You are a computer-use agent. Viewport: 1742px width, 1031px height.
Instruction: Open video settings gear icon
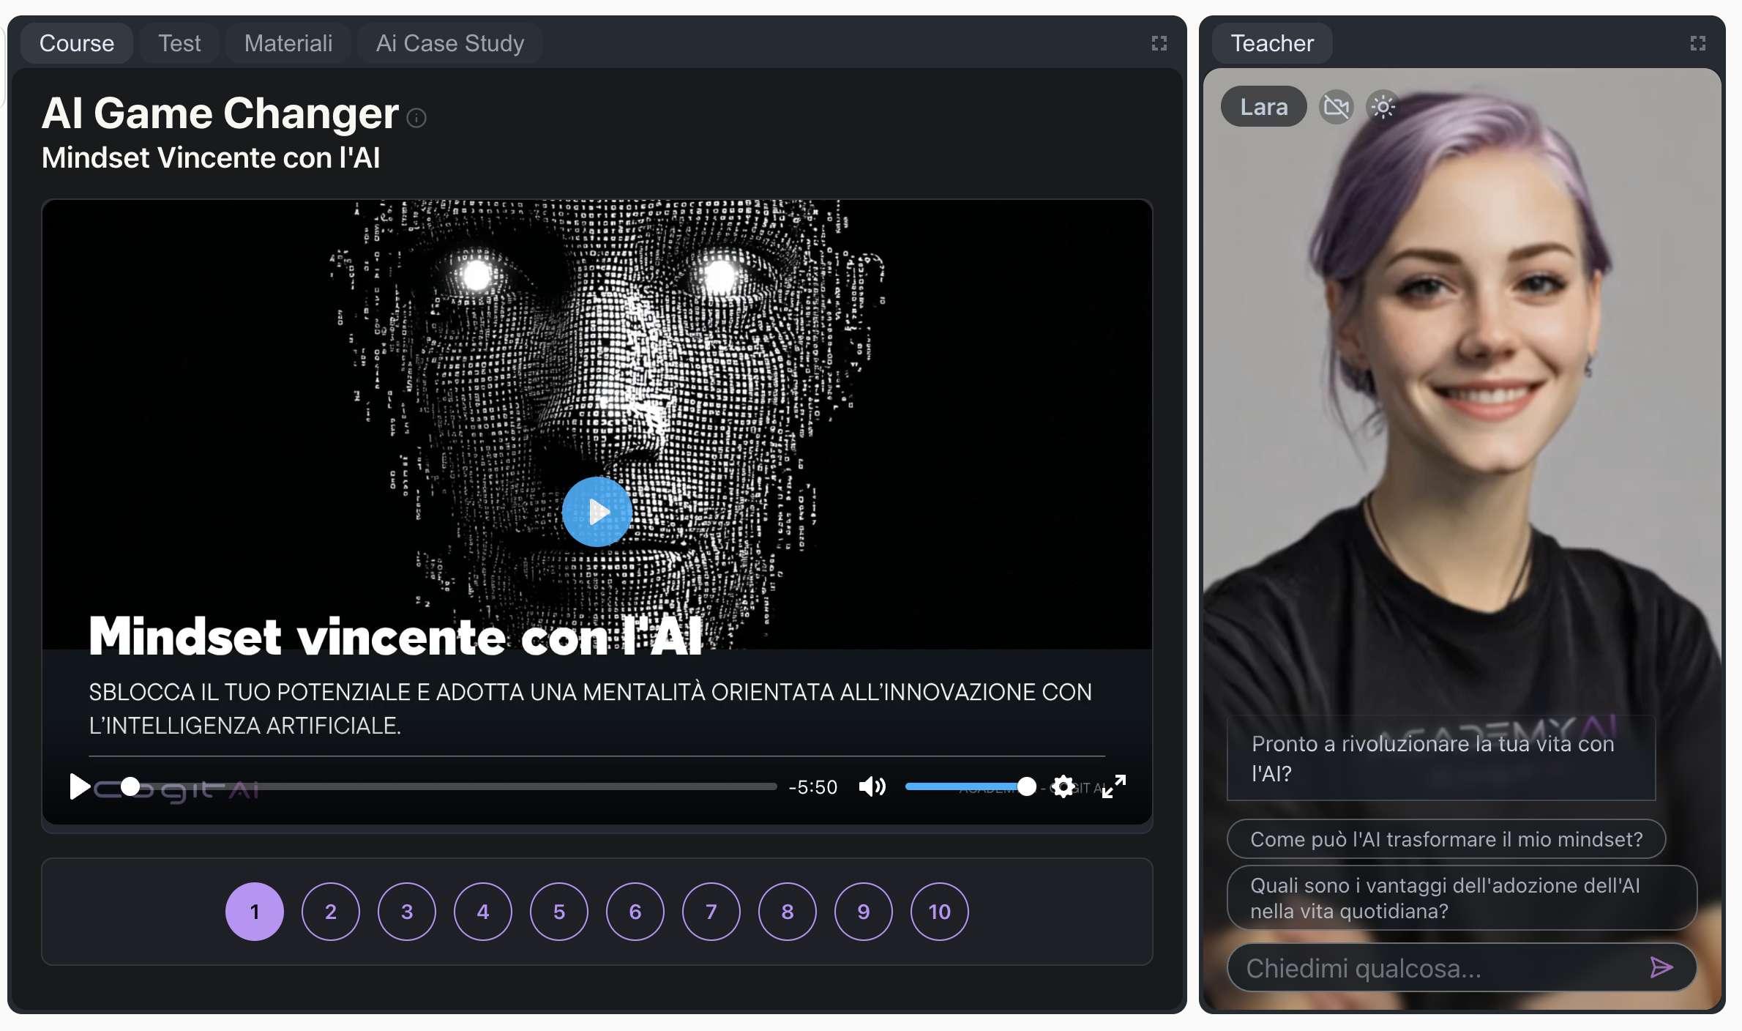1063,787
